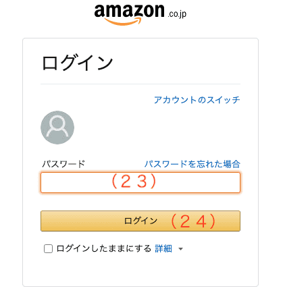Click the left edge of the password box
Screen dimensions: 283x301
coord(43,183)
